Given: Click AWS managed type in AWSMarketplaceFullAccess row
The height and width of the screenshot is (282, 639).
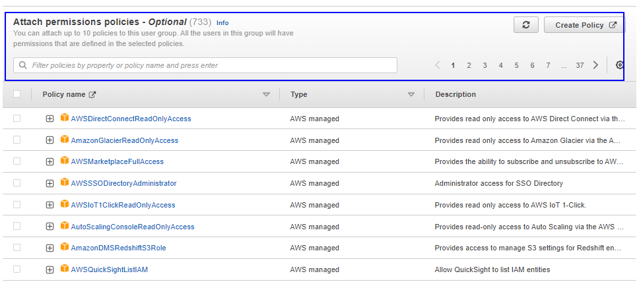Looking at the screenshot, I should coord(315,161).
